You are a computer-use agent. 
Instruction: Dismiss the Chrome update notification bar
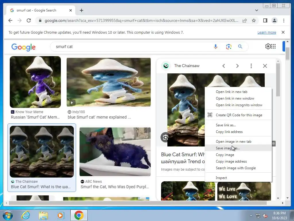tap(283, 32)
